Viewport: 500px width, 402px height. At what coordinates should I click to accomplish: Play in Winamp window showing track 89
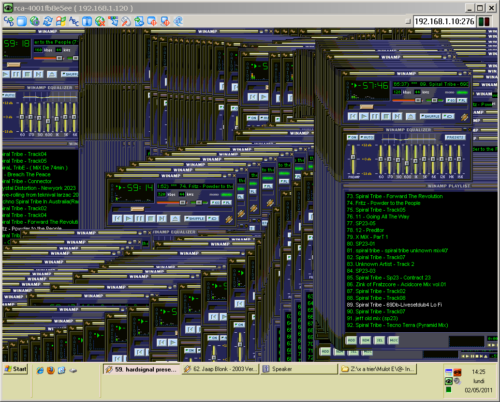coord(364,117)
